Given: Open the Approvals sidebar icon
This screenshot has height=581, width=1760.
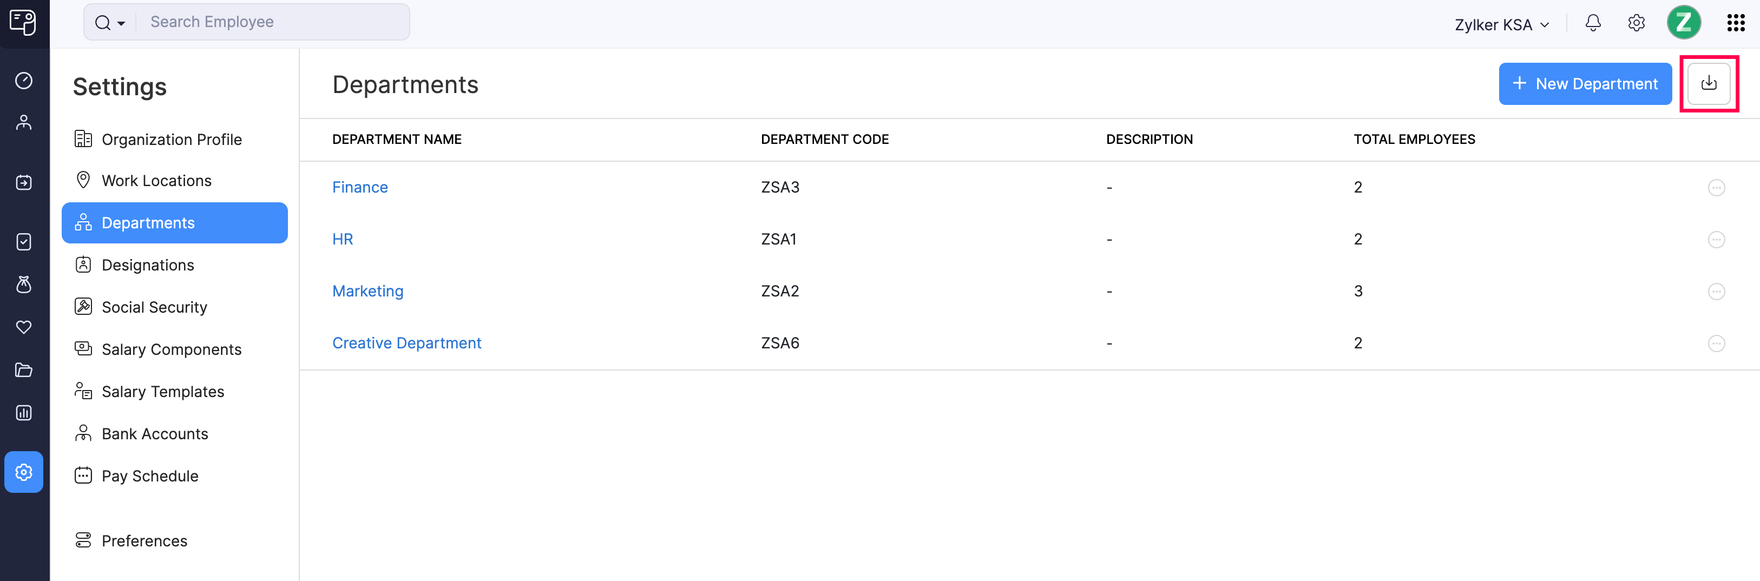Looking at the screenshot, I should tap(24, 242).
